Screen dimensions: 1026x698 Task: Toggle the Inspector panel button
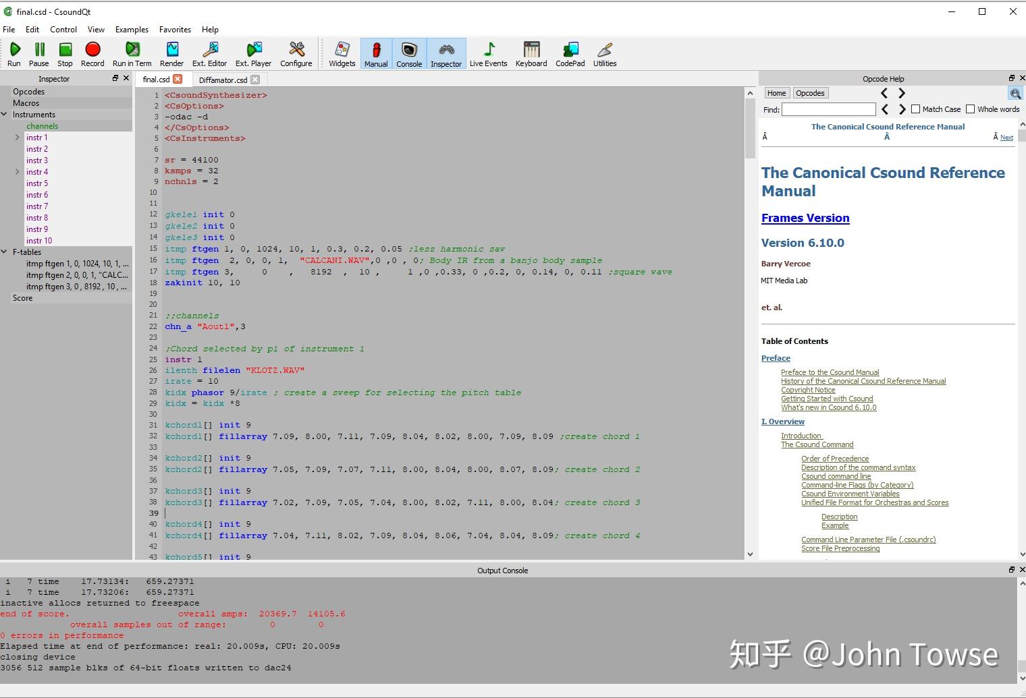pos(446,53)
